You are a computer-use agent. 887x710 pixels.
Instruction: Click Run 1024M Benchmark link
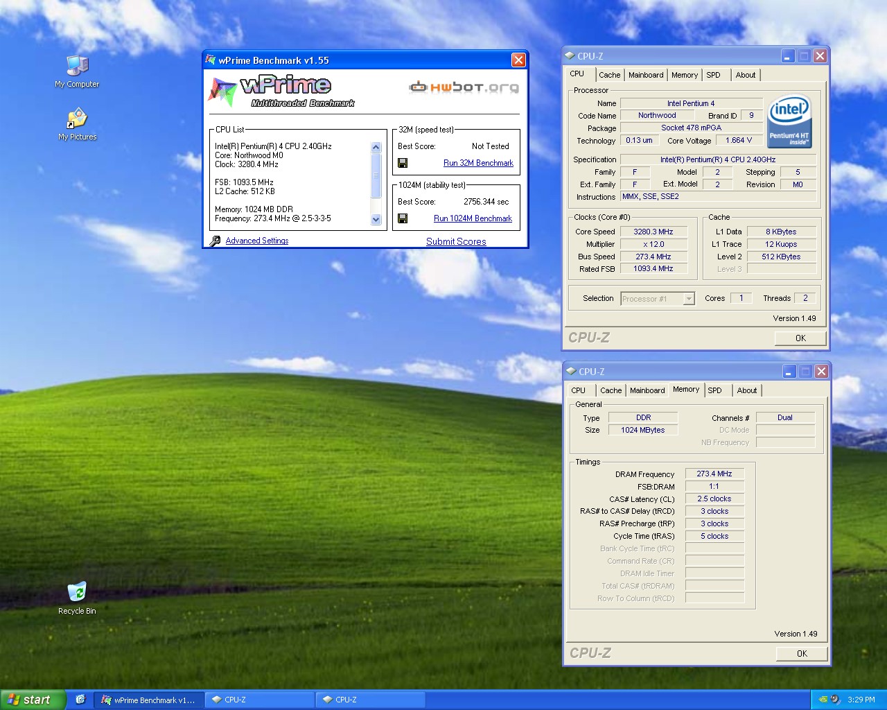coord(473,218)
